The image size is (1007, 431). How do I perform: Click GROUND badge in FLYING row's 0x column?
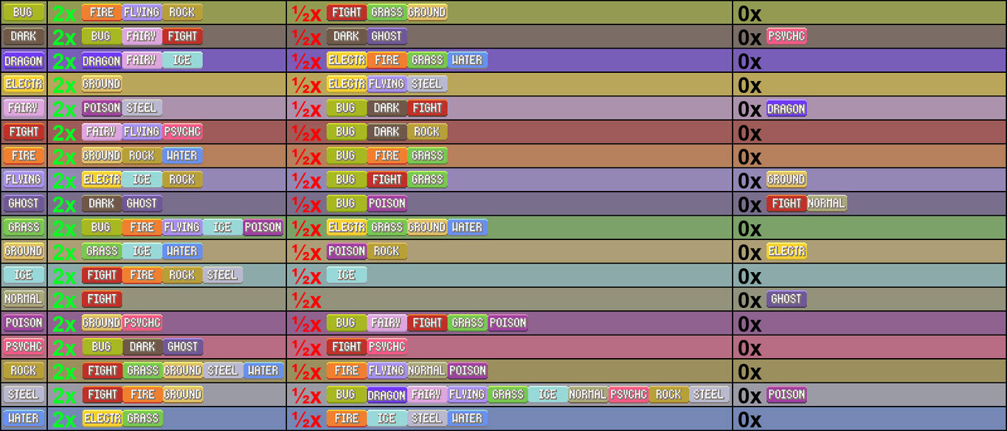click(786, 179)
